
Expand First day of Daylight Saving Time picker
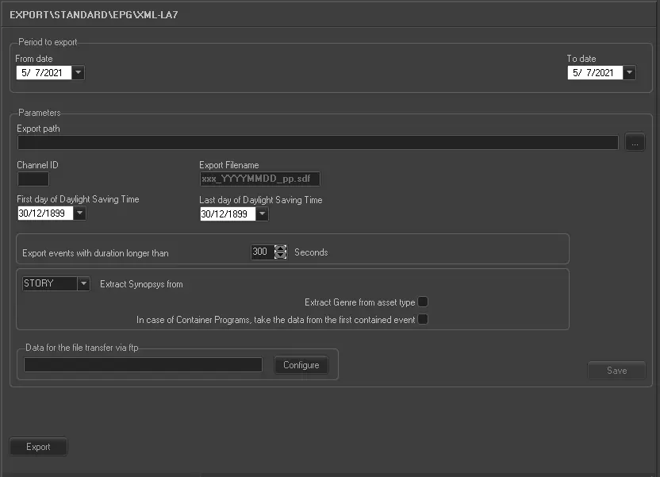(x=79, y=213)
